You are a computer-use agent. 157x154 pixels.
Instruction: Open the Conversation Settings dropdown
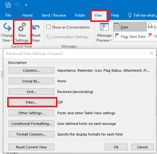coord(69,37)
